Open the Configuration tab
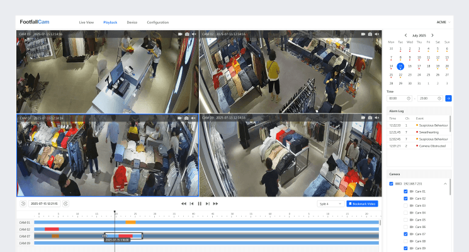The height and width of the screenshot is (252, 469). click(157, 23)
